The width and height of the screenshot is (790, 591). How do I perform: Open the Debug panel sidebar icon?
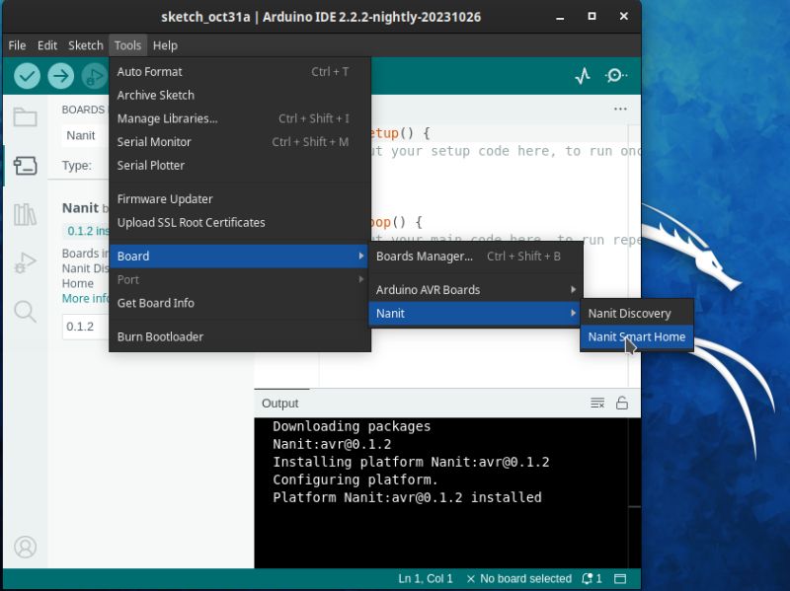pyautogui.click(x=25, y=262)
